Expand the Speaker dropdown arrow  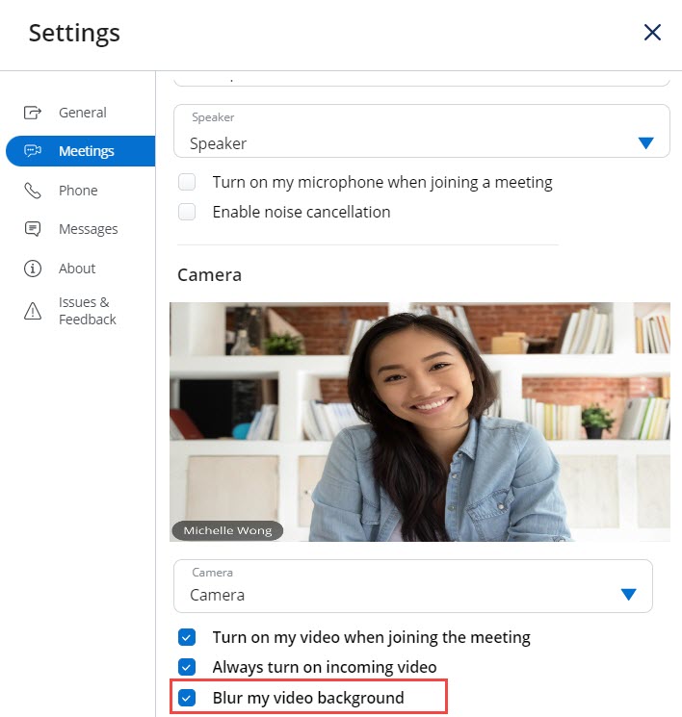coord(645,143)
